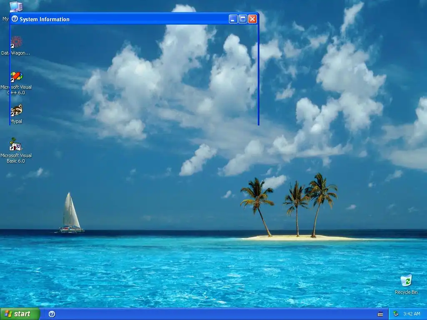Screen dimensions: 427x320
Task: Maximize the System Information window
Action: (x=243, y=19)
